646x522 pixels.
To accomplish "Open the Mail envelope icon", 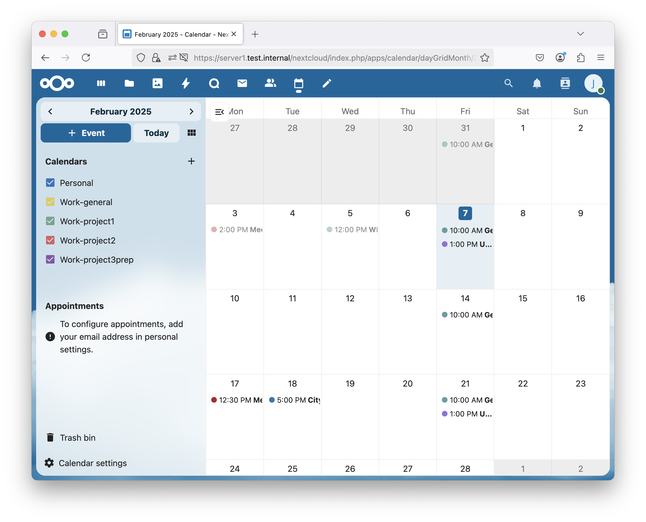I will tap(242, 83).
